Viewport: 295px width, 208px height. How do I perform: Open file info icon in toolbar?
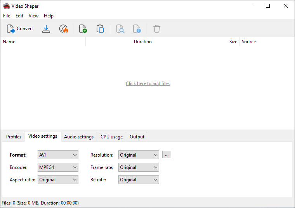[137, 29]
